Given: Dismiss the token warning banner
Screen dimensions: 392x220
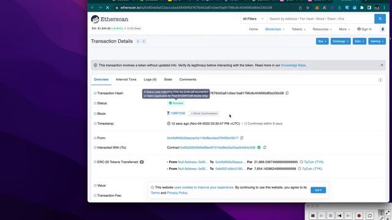Looking at the screenshot, I should 382,65.
